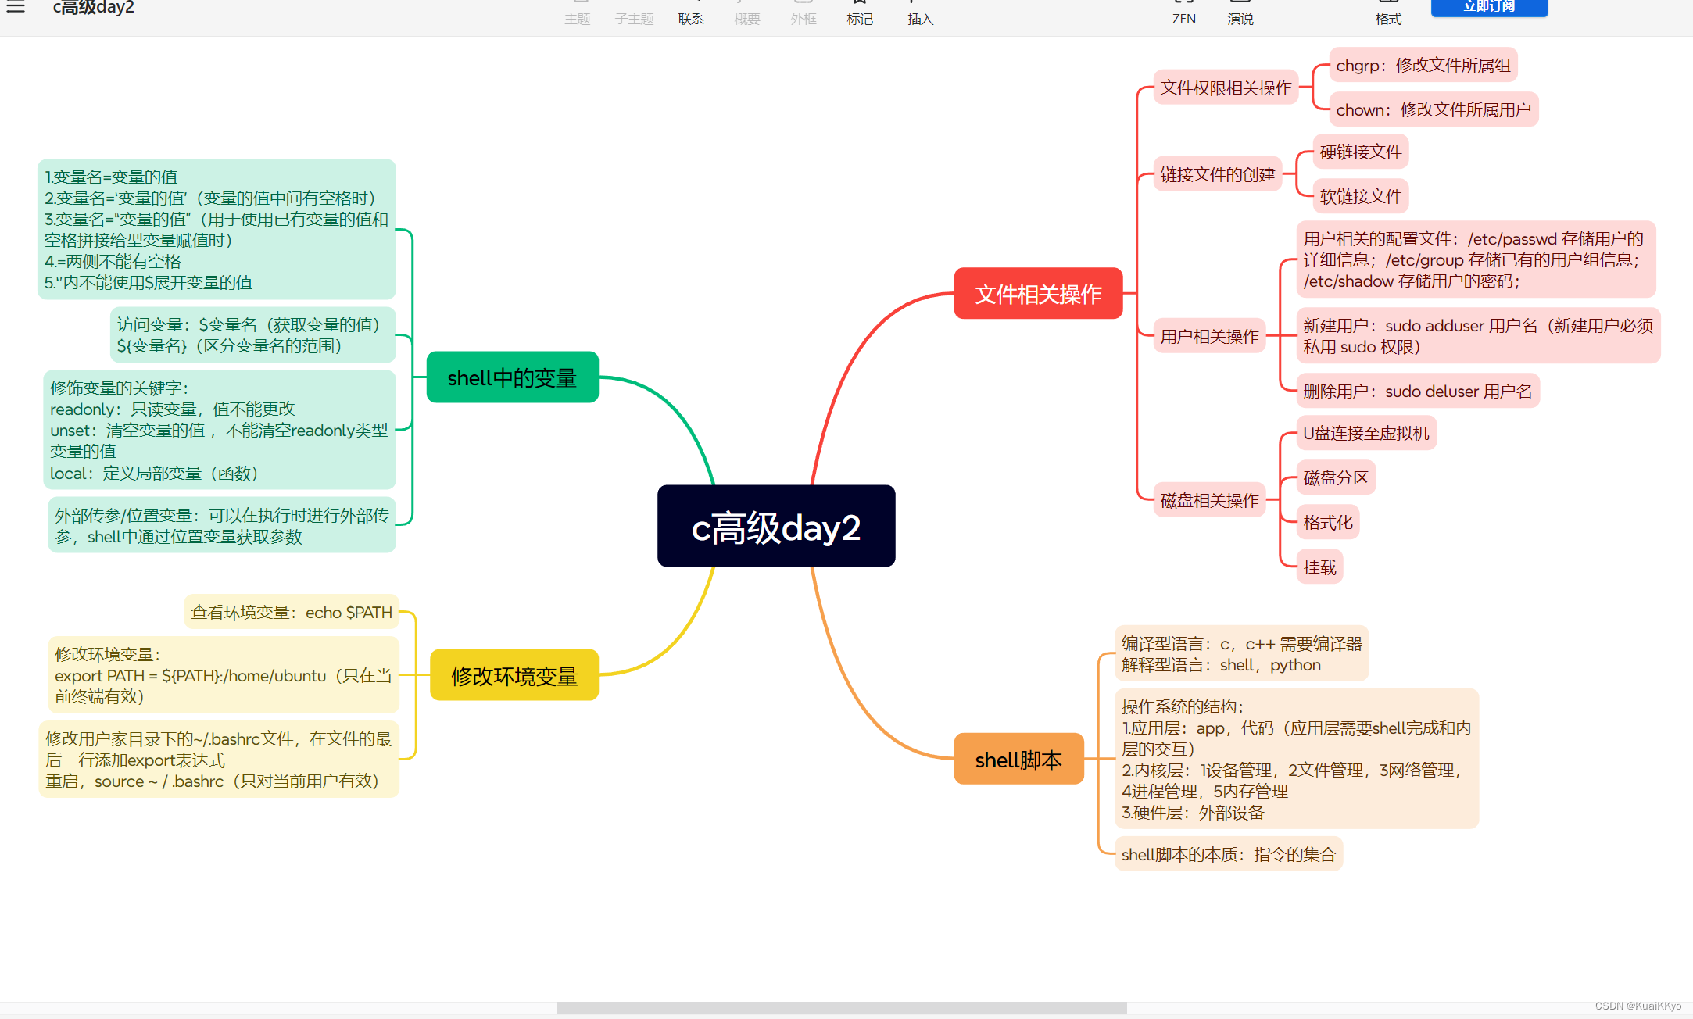Select the red 文件相关操作 branch node
Image resolution: width=1693 pixels, height=1019 pixels.
click(x=1037, y=294)
